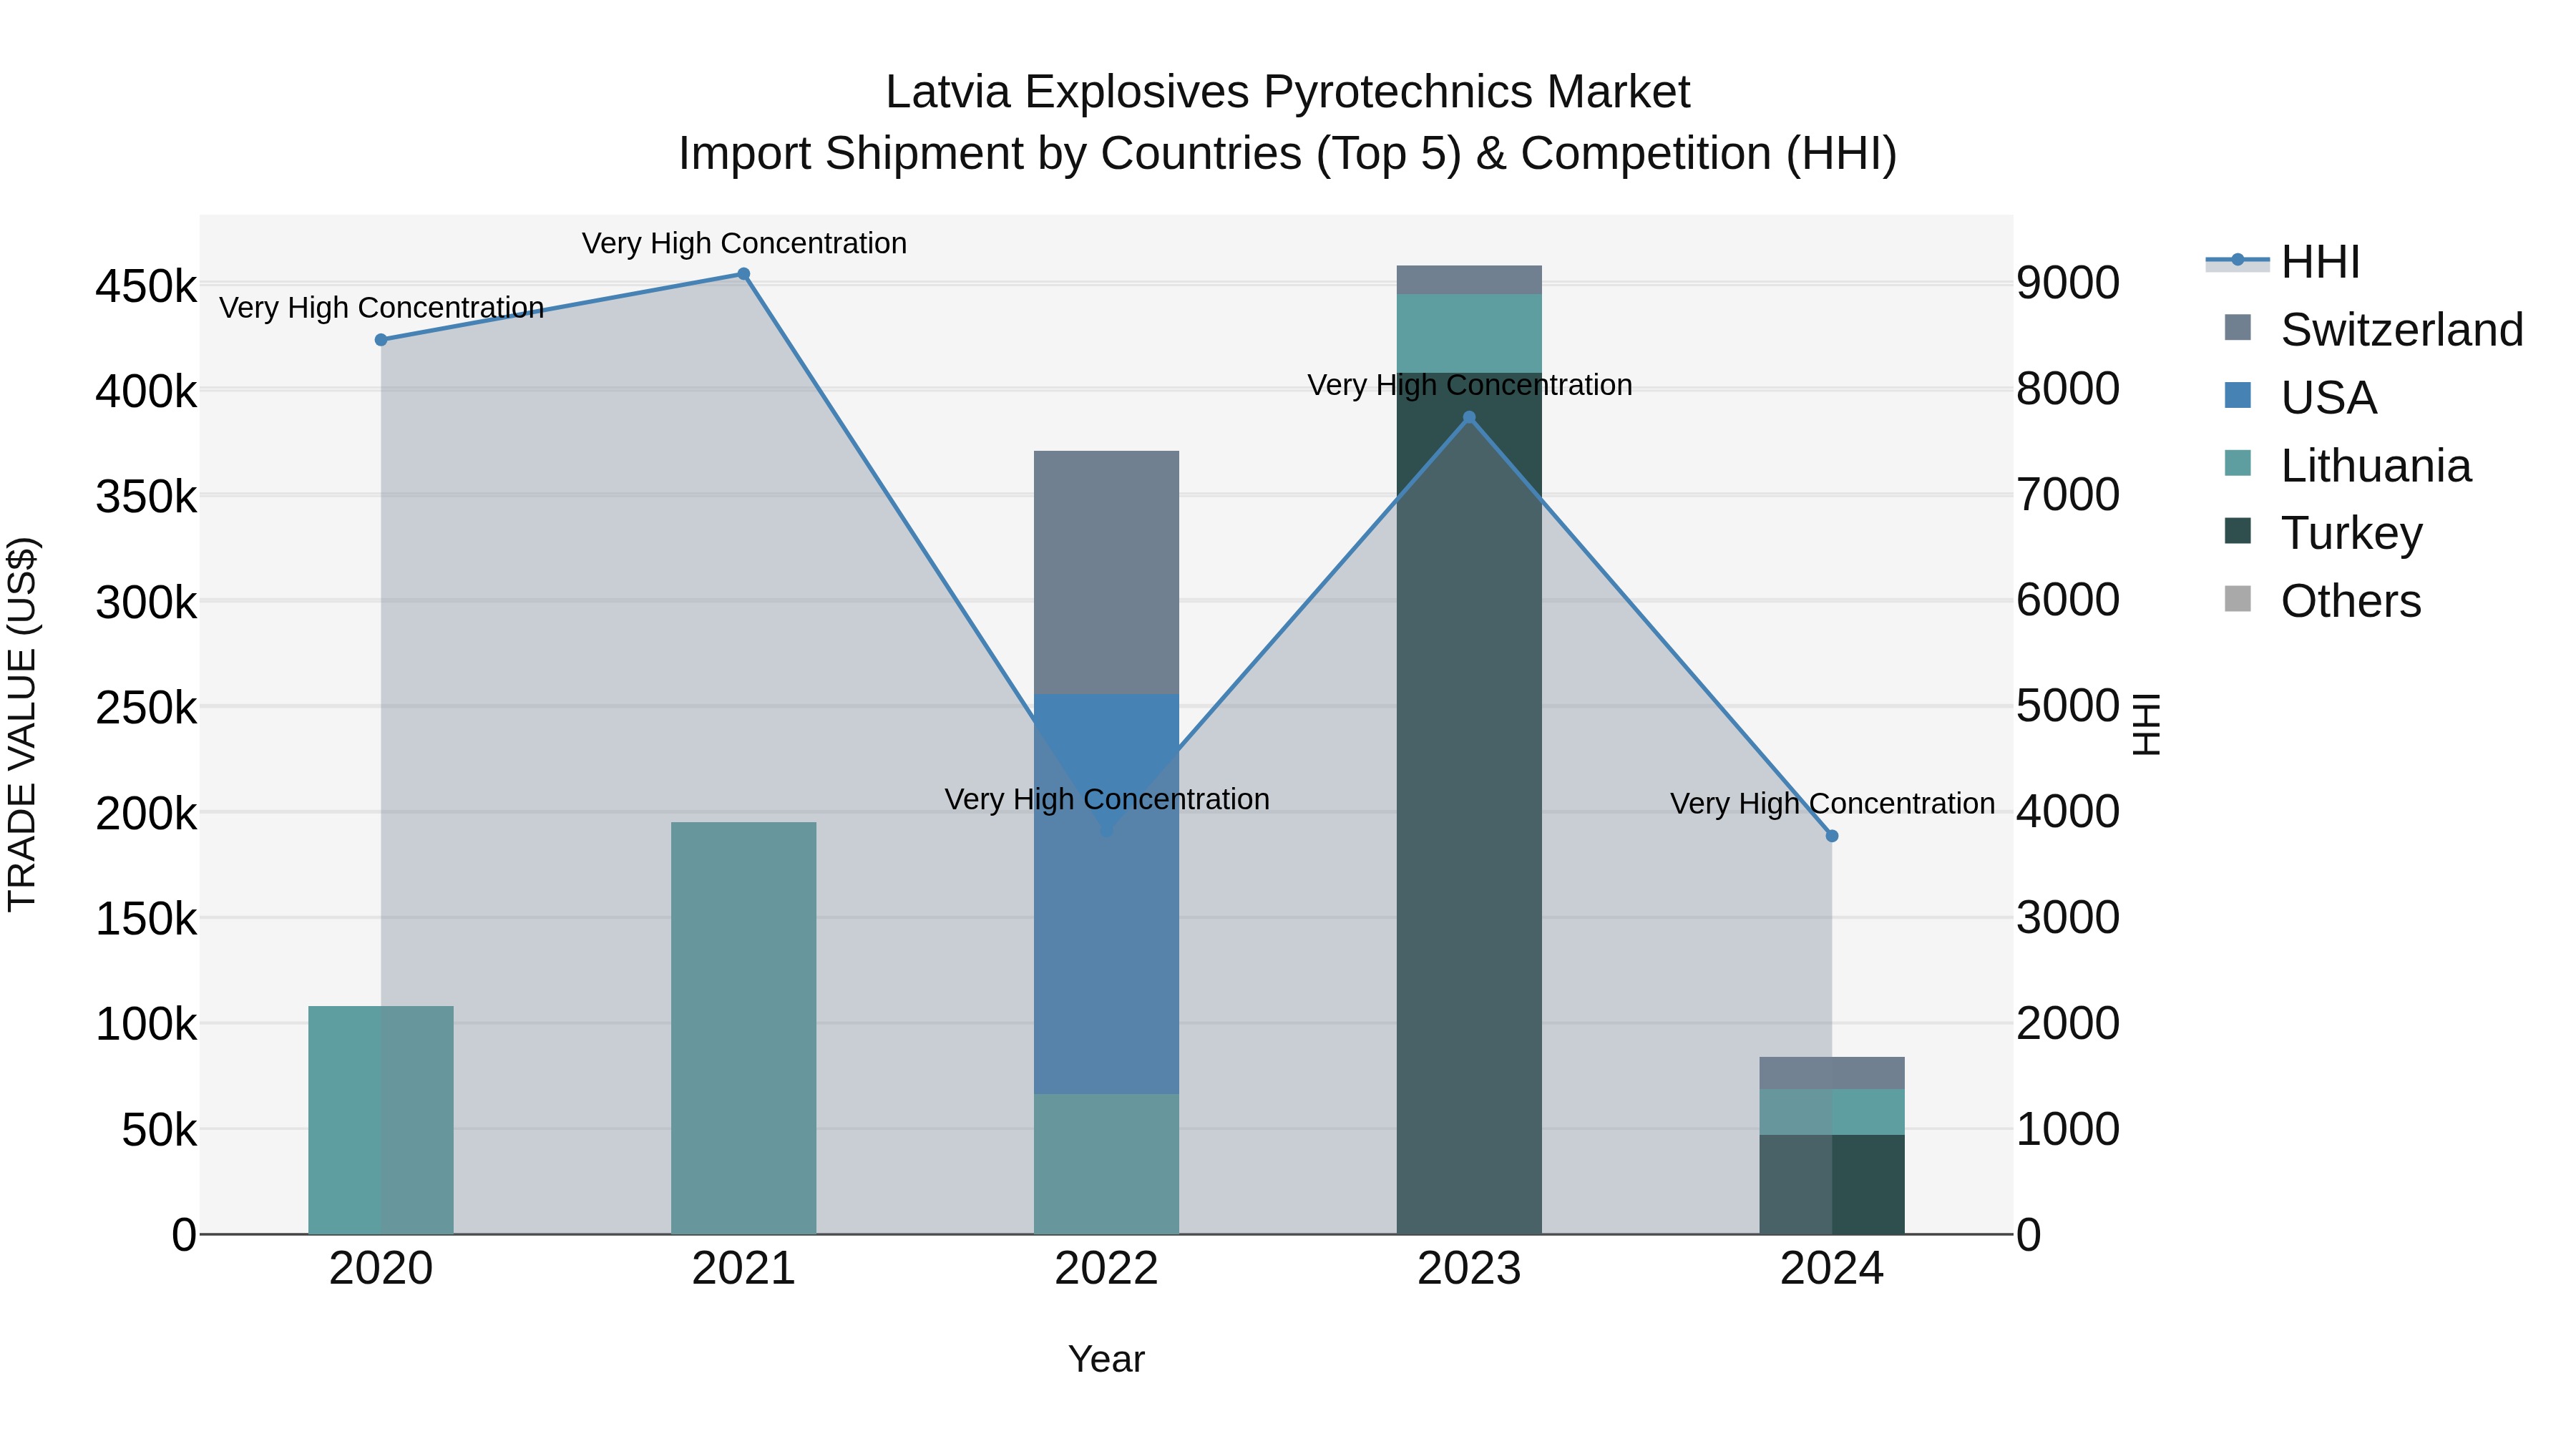The width and height of the screenshot is (2576, 1449).
Task: Click the 2024 Lithuania bar segment
Action: tap(1832, 1112)
